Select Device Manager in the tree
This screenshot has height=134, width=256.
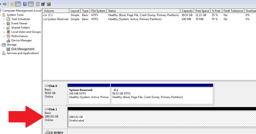click(x=21, y=40)
